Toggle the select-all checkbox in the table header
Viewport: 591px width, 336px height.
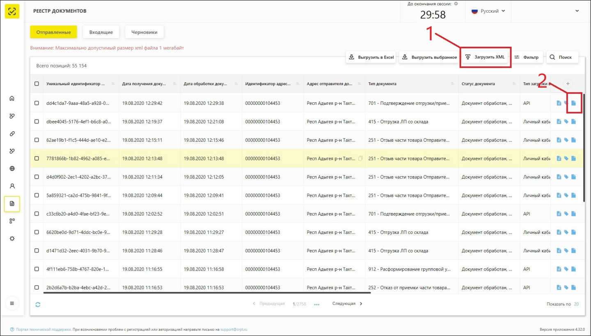[37, 84]
